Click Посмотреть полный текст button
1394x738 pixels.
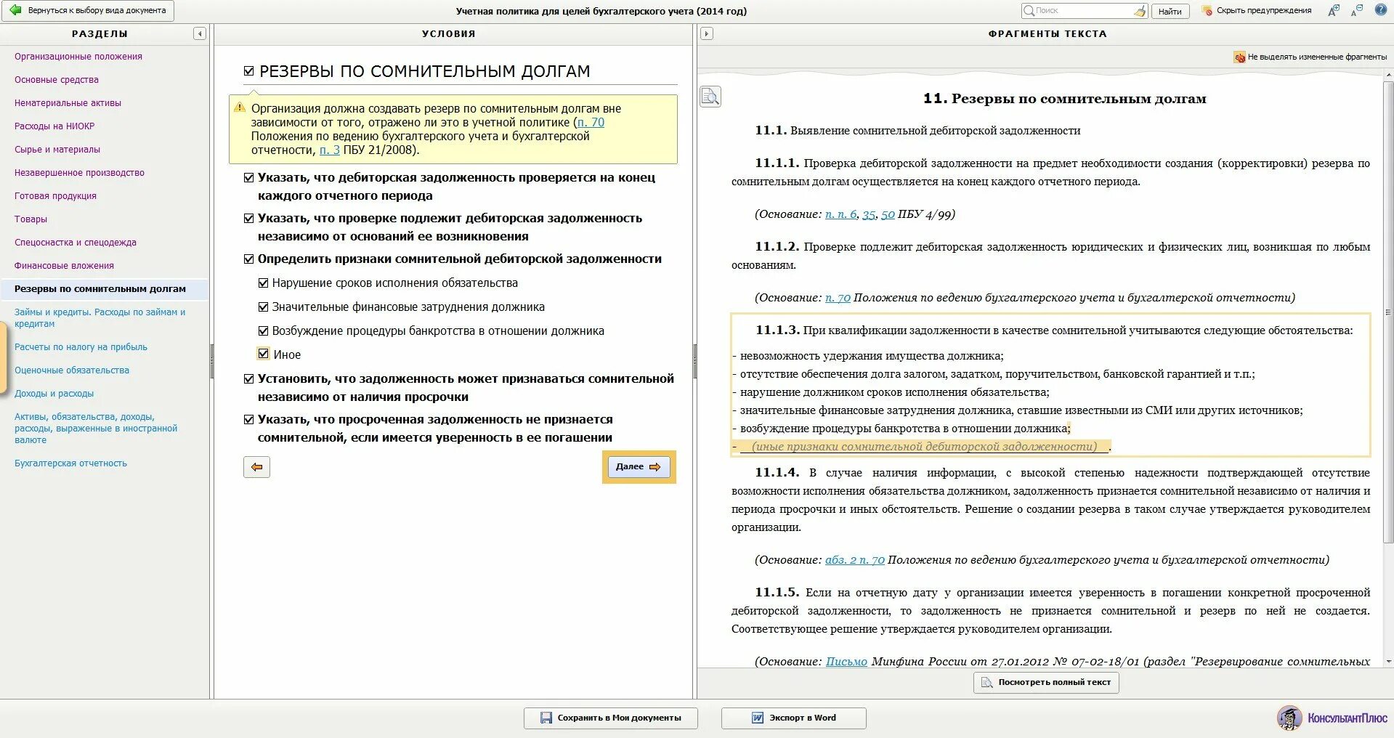point(1046,682)
